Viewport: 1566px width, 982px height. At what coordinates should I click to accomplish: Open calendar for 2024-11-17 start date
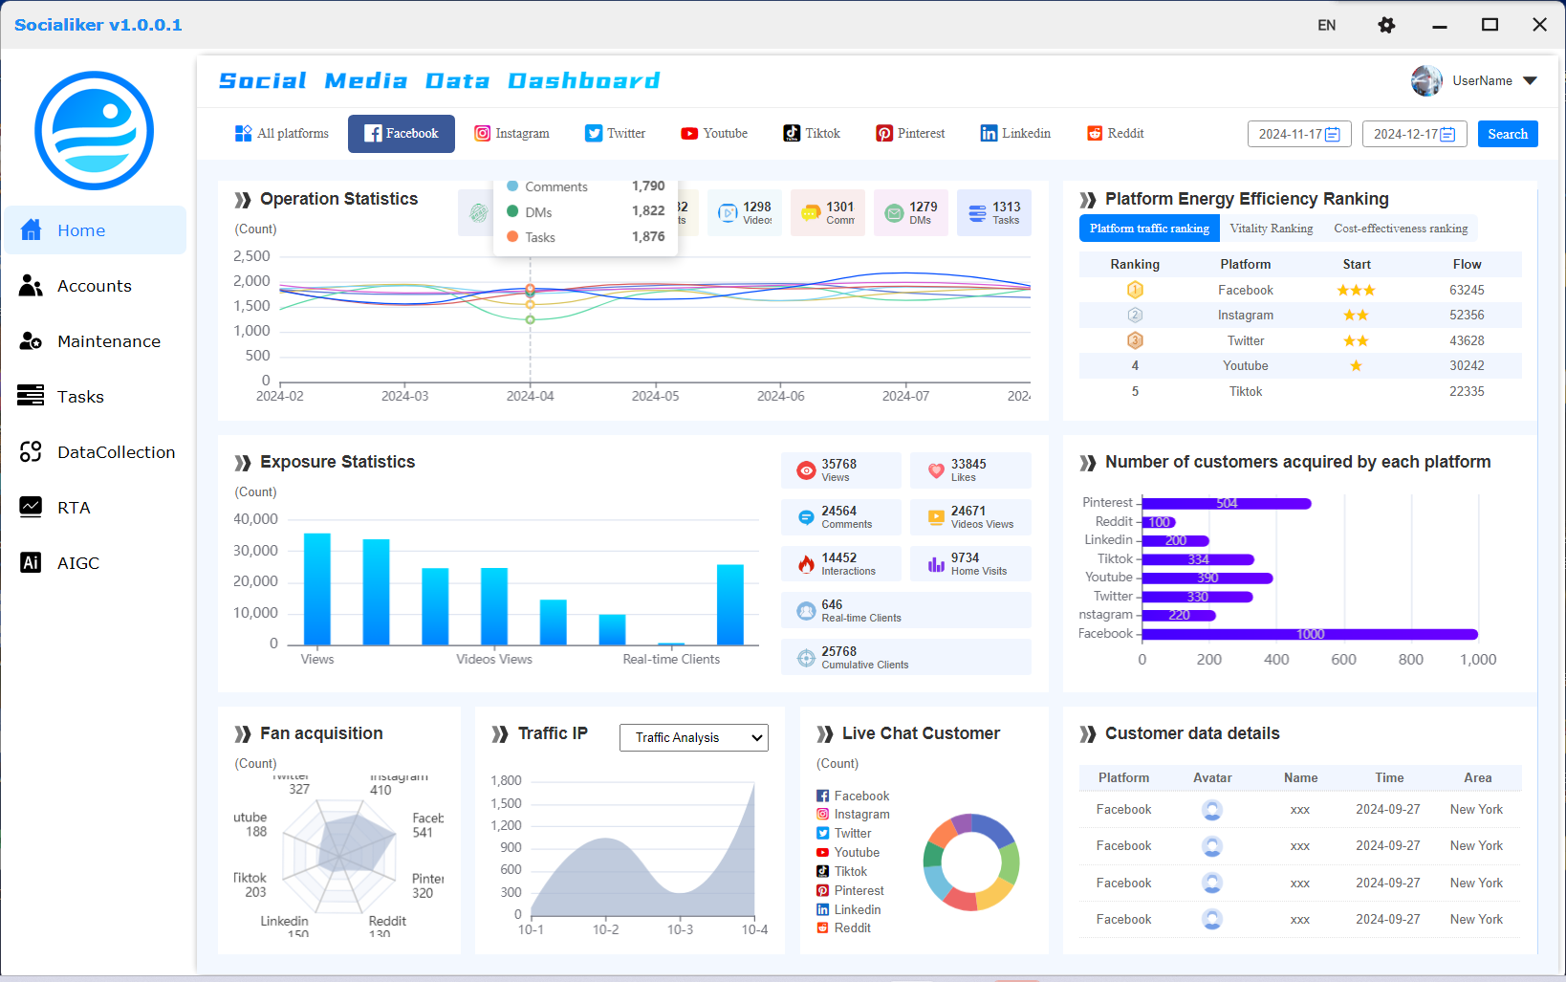(1332, 134)
